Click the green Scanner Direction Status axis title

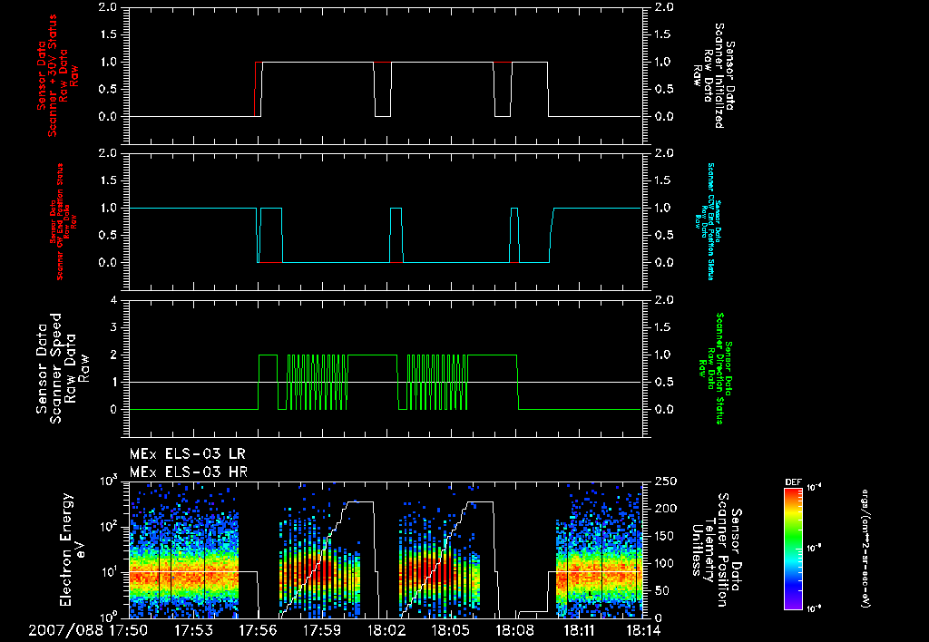click(711, 368)
